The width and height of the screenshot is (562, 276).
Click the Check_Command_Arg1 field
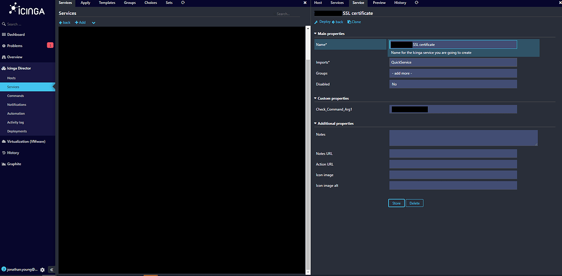point(453,109)
